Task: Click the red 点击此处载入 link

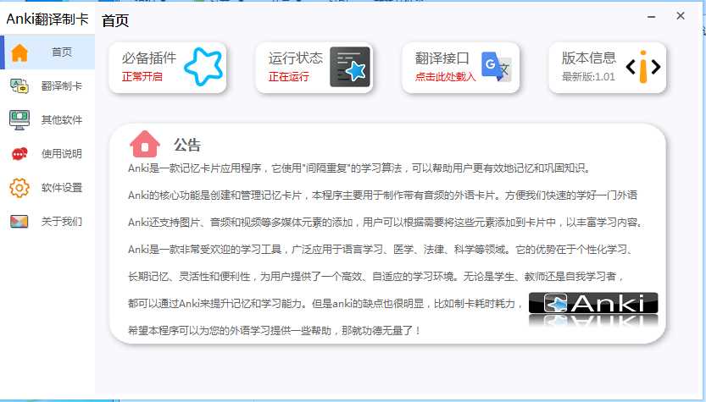Action: pos(445,77)
